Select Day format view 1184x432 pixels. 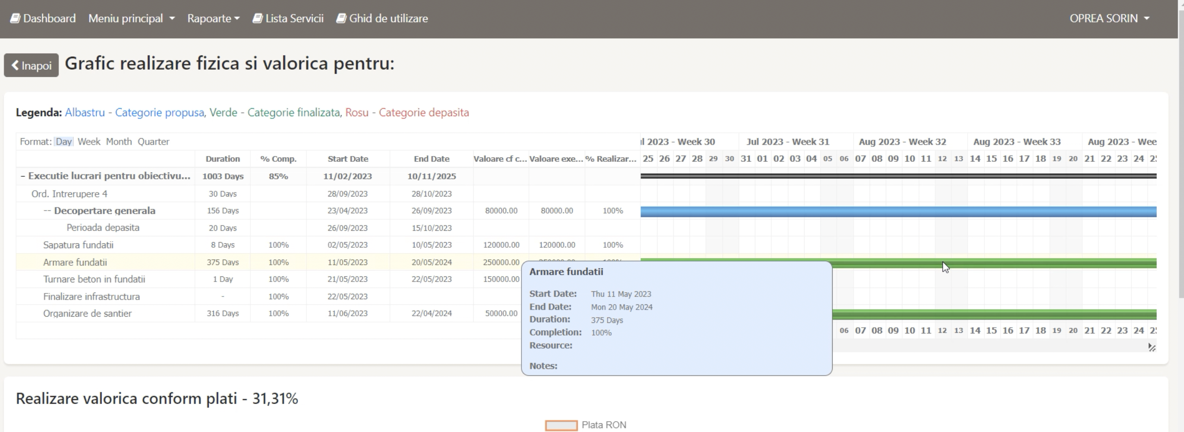click(63, 142)
